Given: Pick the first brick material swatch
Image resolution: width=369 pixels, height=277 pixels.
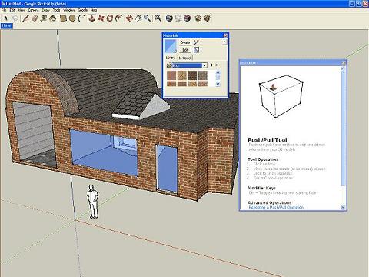Looking at the screenshot, I should 171,75.
